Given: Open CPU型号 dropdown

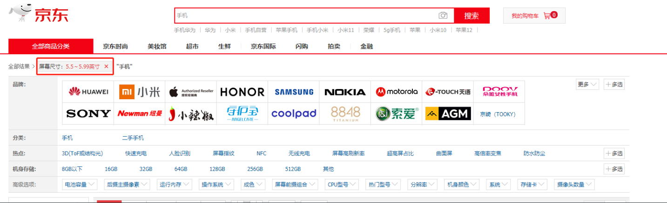Looking at the screenshot, I should tap(343, 184).
